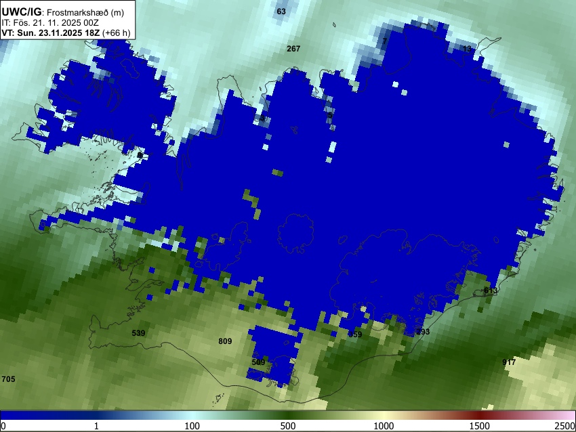Image resolution: width=576 pixels, height=432 pixels.
Task: Click the legend tick label "500"
Action: click(288, 426)
